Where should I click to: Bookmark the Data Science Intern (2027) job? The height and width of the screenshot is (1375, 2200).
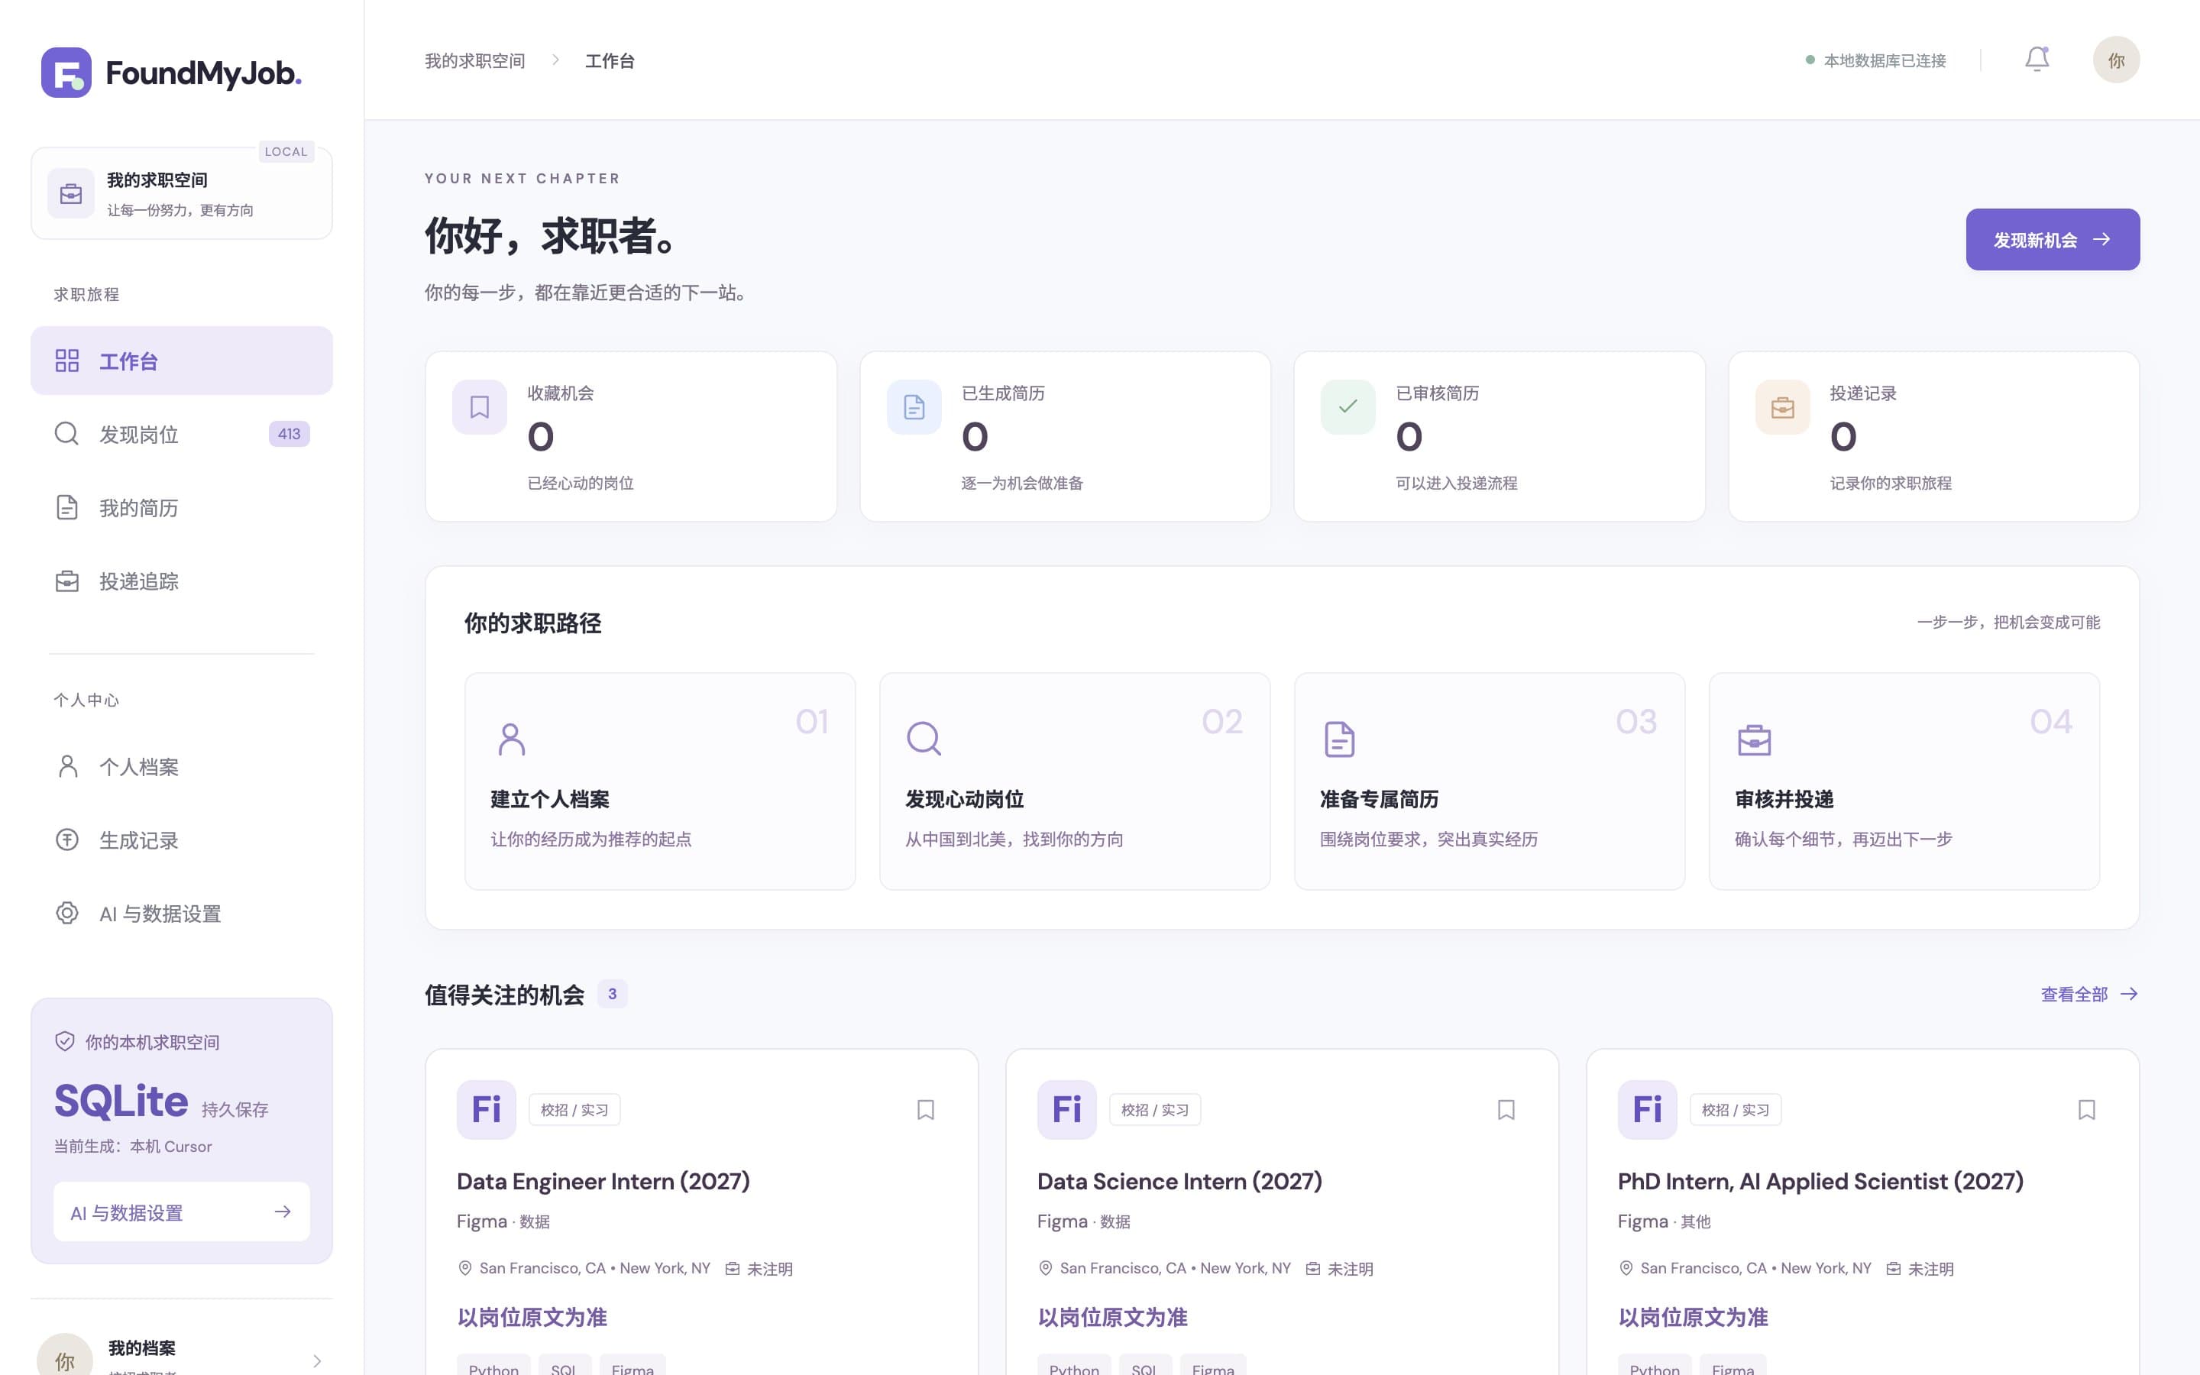[1506, 1109]
